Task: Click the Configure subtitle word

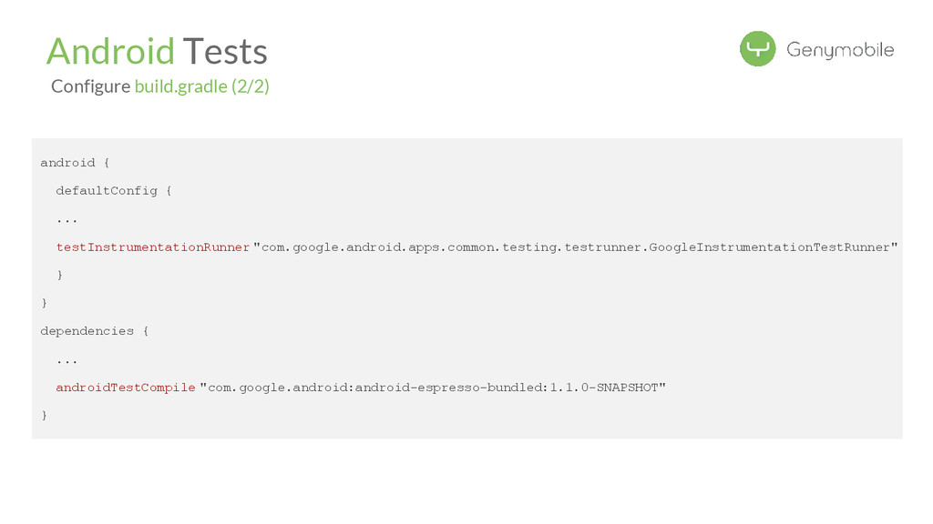Action: click(x=90, y=86)
